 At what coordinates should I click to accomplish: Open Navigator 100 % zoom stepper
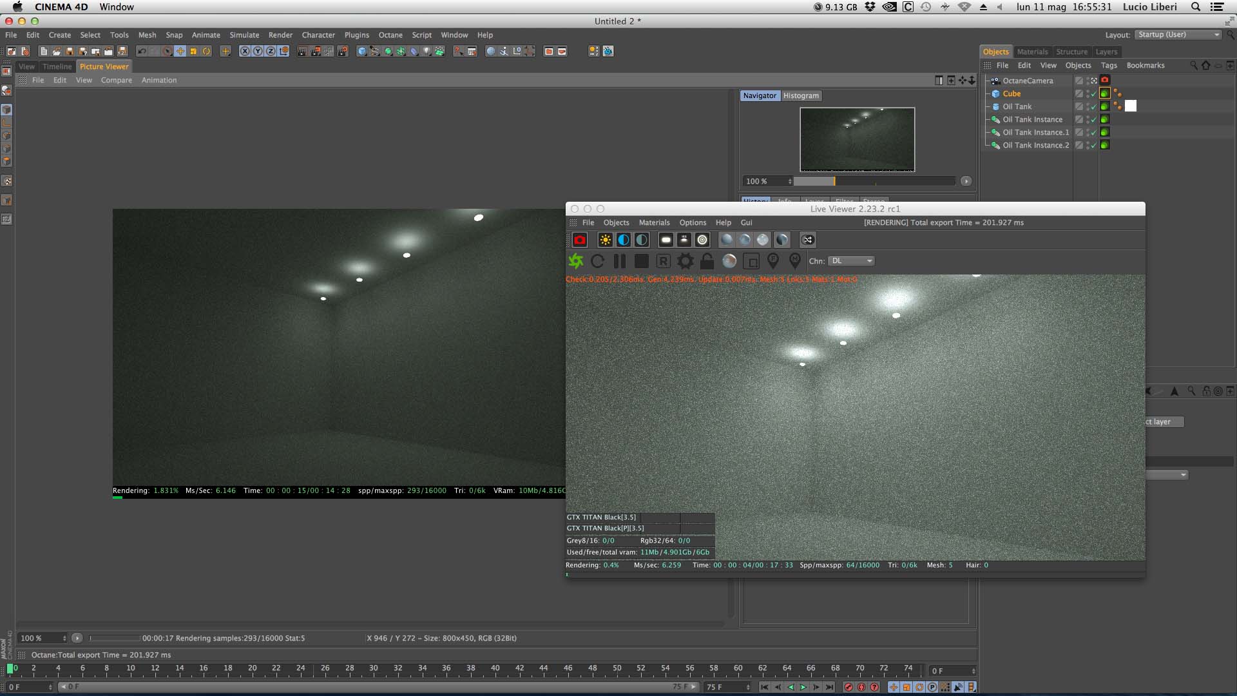(x=789, y=181)
